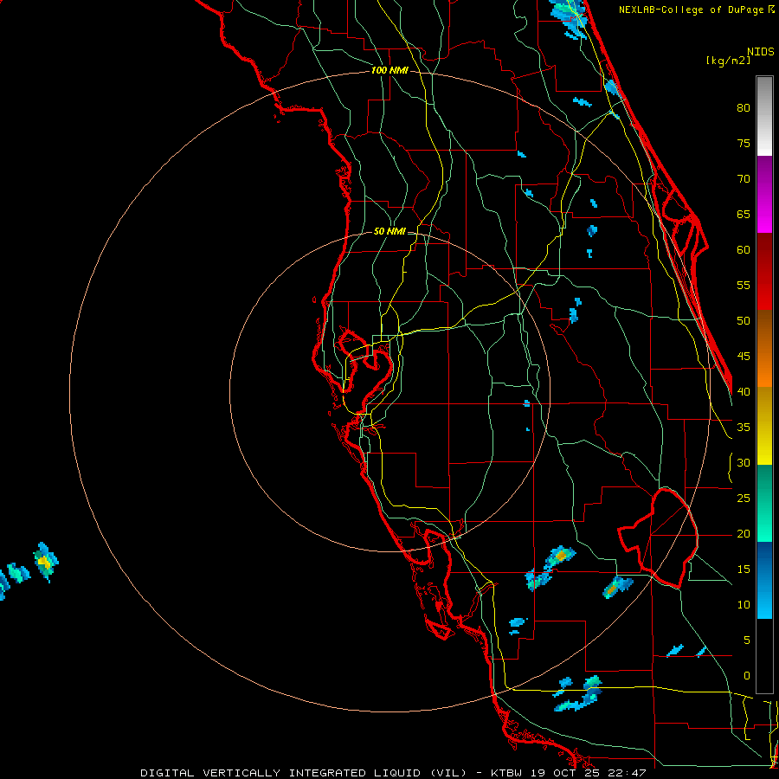Click the 50 NMI range ring label
The image size is (779, 779).
(x=389, y=231)
